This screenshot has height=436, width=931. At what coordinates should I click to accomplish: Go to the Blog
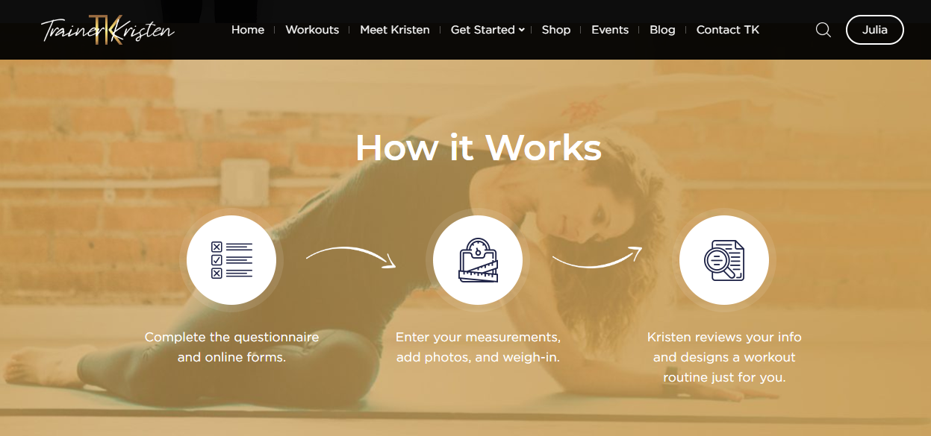coord(662,30)
